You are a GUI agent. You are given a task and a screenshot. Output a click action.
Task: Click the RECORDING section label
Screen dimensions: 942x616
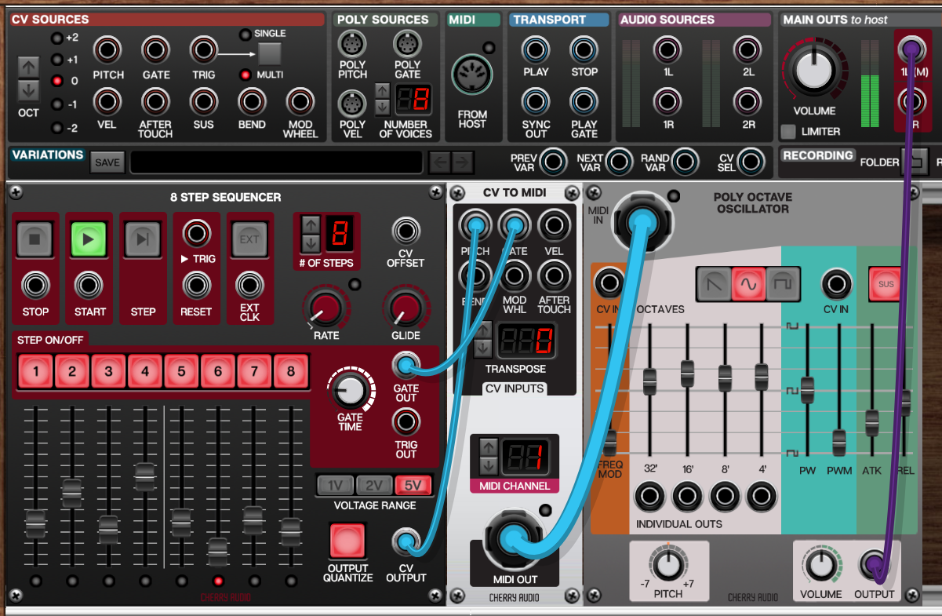pyautogui.click(x=818, y=155)
